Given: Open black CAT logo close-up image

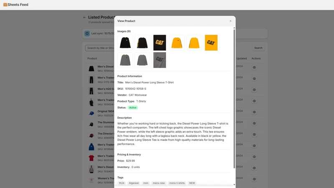Looking at the screenshot, I should point(159,43).
